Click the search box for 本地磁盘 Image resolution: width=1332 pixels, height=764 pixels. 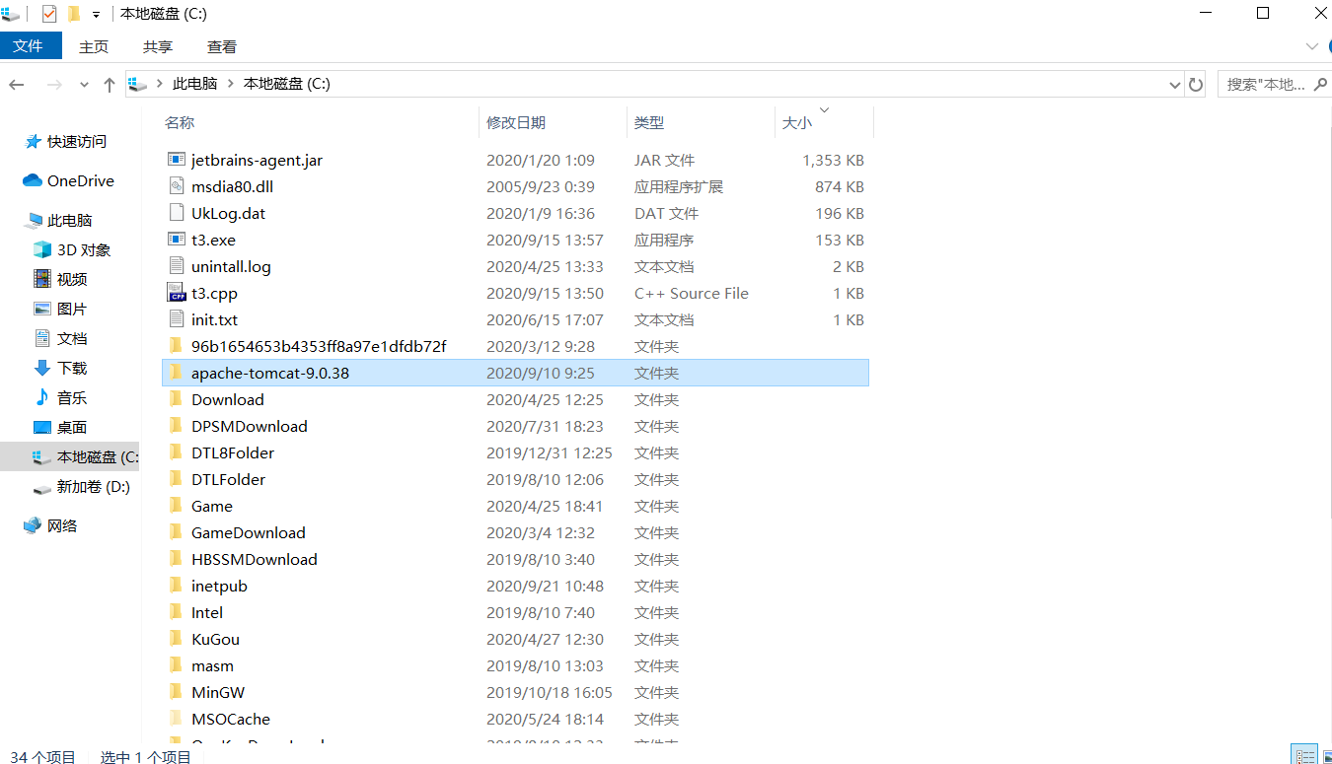[1273, 85]
